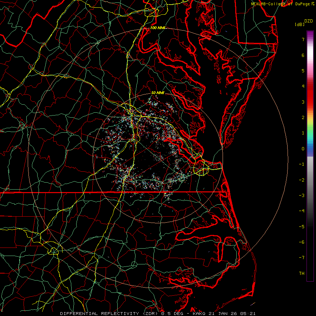
Task: Click the -7 dB scale label
Action: [x=302, y=257]
